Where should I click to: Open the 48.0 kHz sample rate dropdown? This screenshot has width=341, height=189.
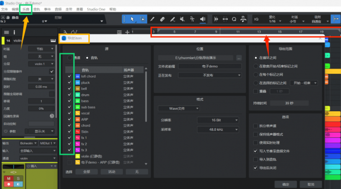pos(218,130)
